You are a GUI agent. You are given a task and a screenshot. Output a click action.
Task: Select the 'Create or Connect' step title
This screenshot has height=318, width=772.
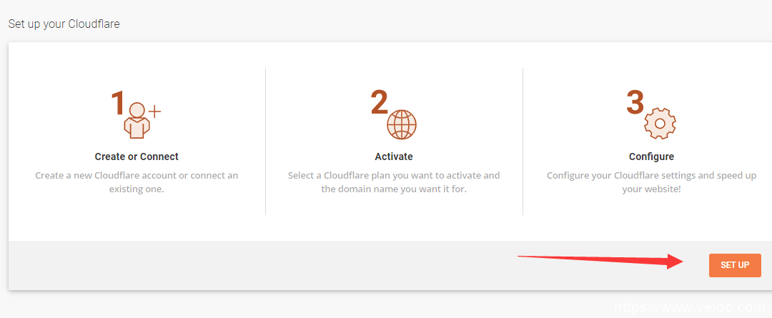137,156
